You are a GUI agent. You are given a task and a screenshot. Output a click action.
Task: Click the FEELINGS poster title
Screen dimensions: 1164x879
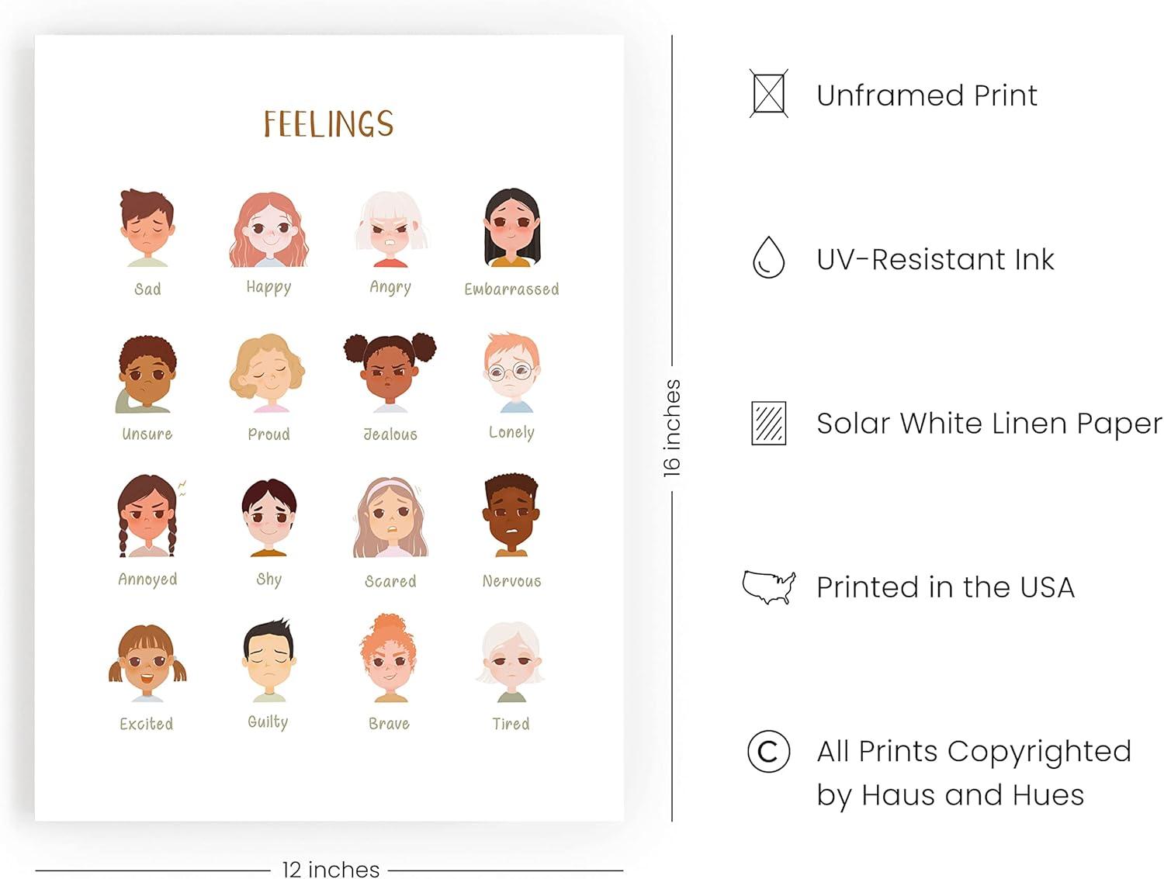click(x=328, y=124)
